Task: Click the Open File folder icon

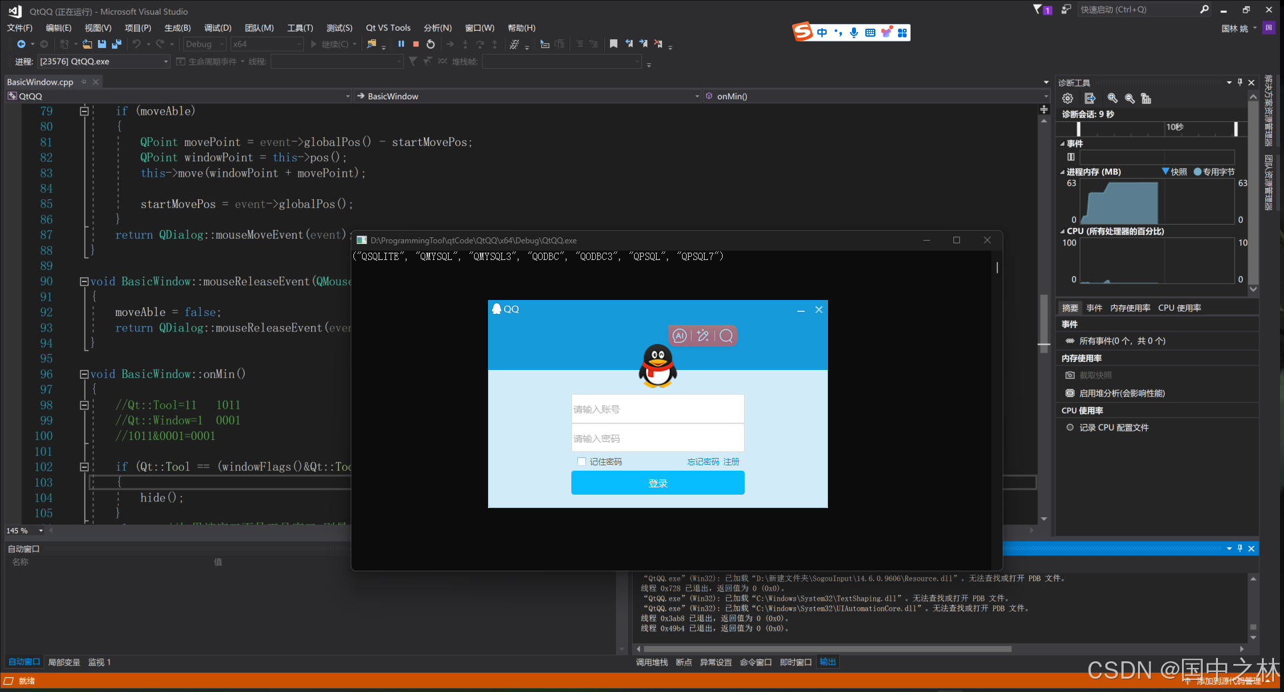Action: (87, 44)
